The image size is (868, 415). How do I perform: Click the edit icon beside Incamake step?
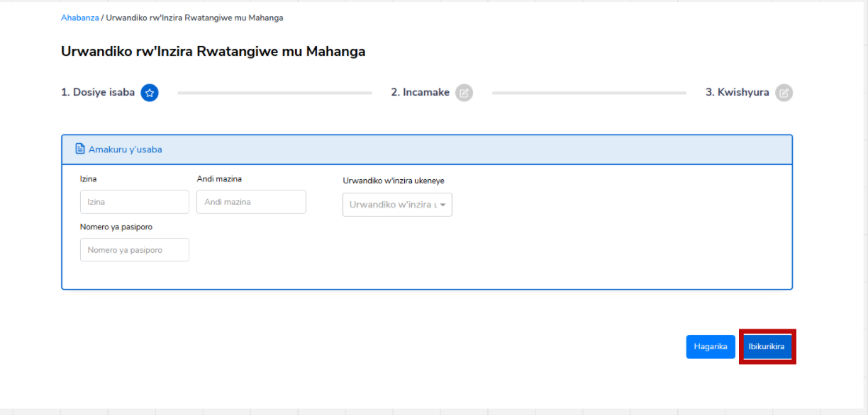464,93
